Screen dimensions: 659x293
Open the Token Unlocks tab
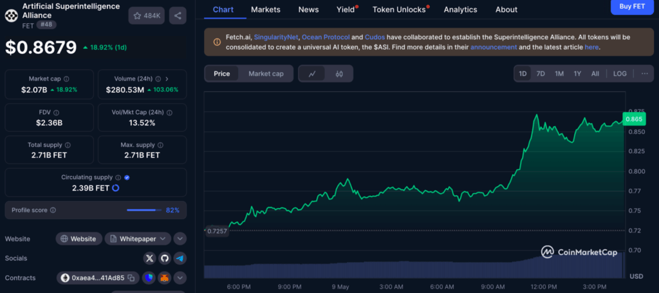(399, 9)
